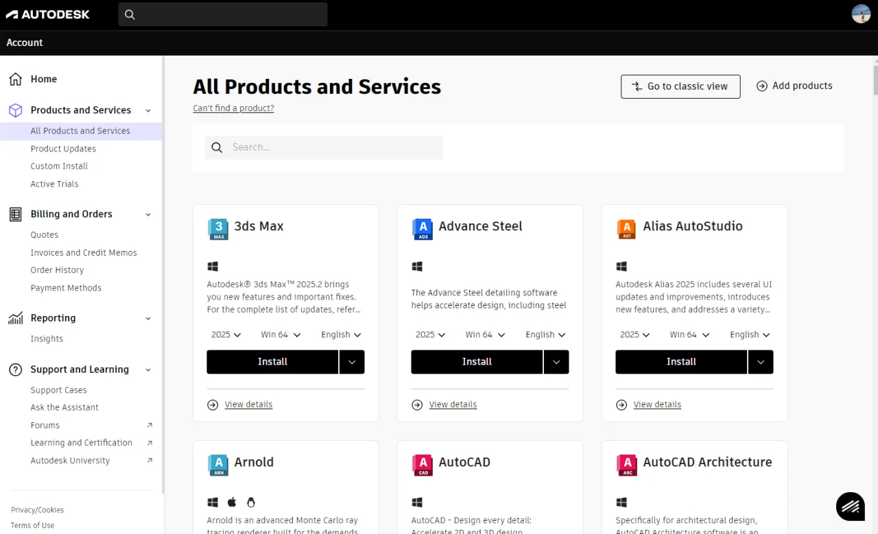
Task: Click the Home house icon
Action: 15,79
